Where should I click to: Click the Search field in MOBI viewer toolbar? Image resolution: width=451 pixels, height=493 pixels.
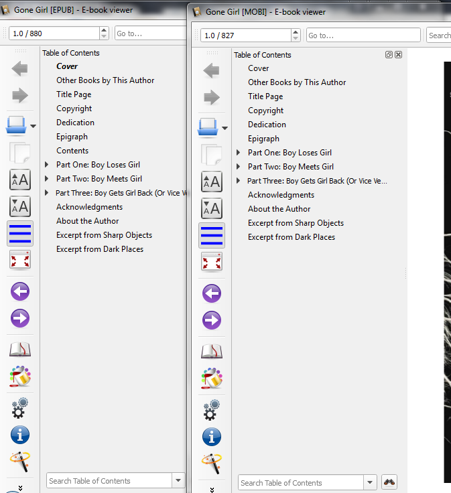[439, 36]
